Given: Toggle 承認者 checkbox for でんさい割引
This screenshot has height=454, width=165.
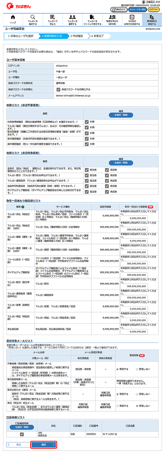Looking at the screenshot, I should tap(107, 175).
